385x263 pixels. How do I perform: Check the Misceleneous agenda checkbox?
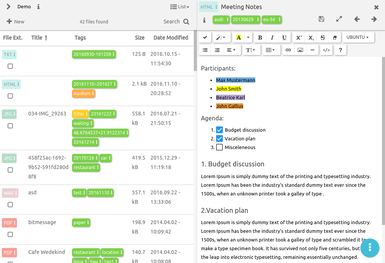pyautogui.click(x=219, y=147)
